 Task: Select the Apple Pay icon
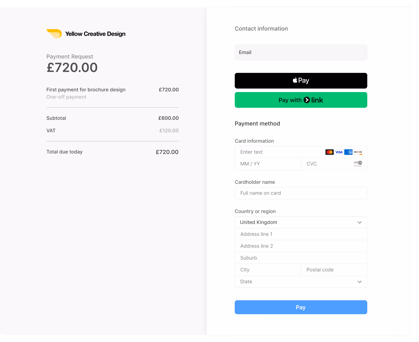point(294,80)
